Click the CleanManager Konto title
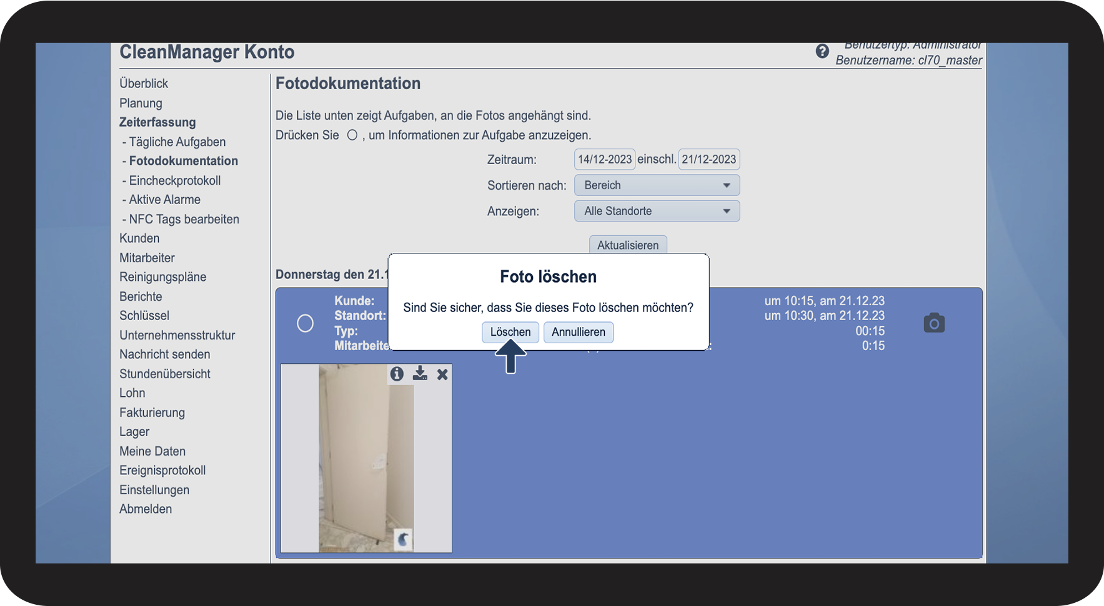Image resolution: width=1104 pixels, height=606 pixels. point(207,52)
